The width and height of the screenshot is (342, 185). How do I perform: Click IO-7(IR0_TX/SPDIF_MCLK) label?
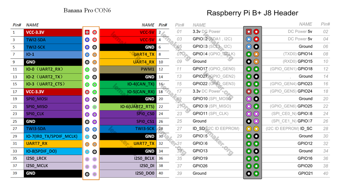pyautogui.click(x=52, y=136)
